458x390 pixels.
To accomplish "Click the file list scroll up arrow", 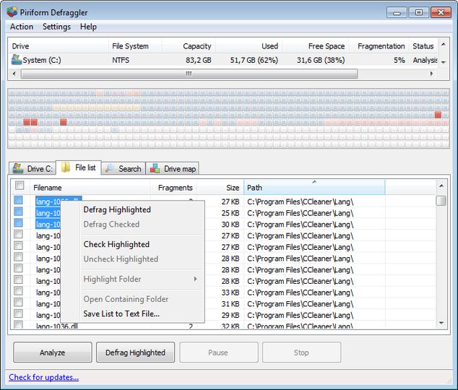I will click(x=441, y=187).
